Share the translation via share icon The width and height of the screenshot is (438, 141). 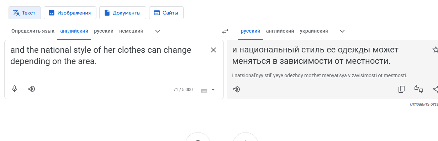coord(435,89)
